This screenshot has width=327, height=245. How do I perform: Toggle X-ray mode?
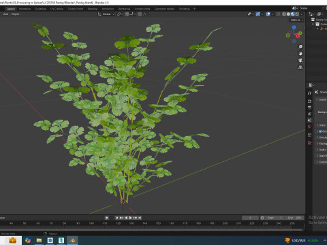[x=278, y=14]
